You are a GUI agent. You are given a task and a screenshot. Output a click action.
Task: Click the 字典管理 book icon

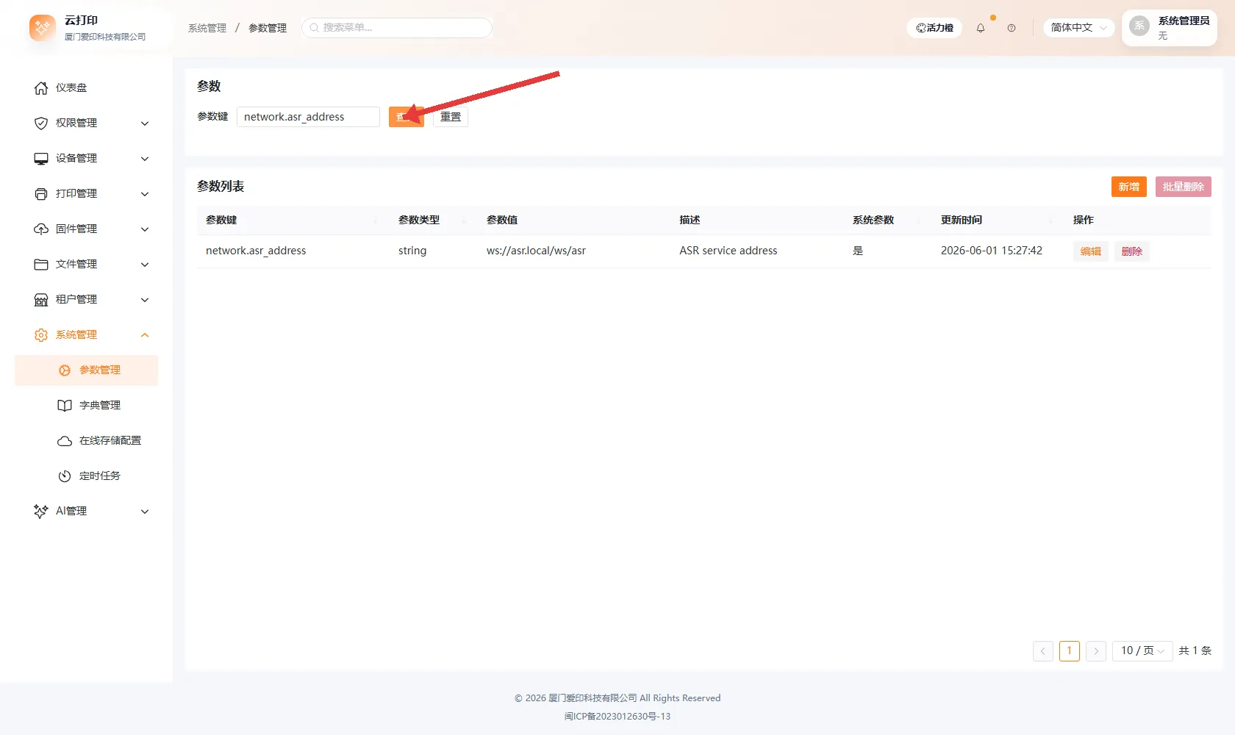pos(65,406)
